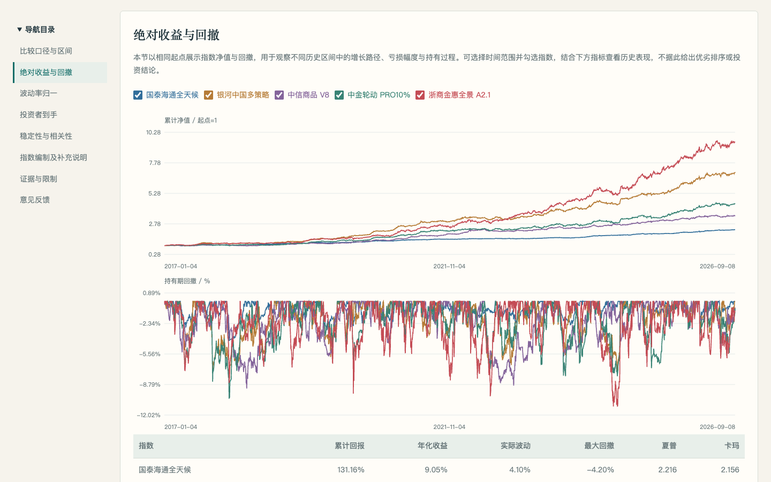
Task: Click the 绝对收益与回撤 page heading
Action: (177, 35)
